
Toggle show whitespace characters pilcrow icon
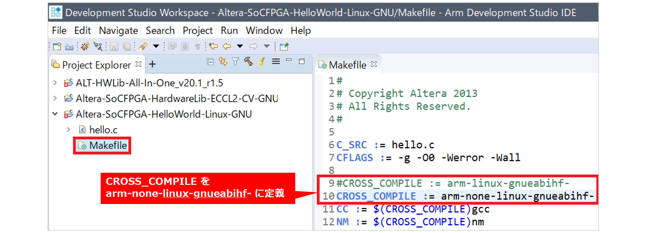197,46
